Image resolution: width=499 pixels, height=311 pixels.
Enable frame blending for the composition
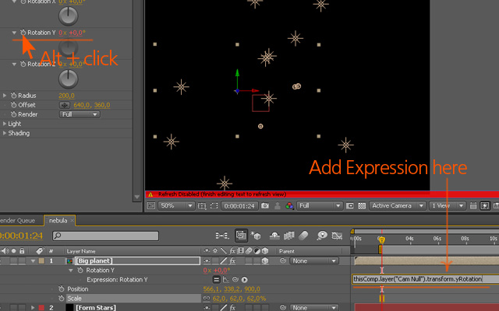(289, 236)
